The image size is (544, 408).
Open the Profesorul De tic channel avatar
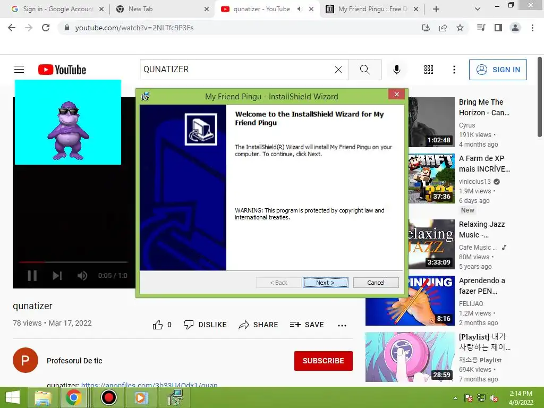click(x=25, y=360)
